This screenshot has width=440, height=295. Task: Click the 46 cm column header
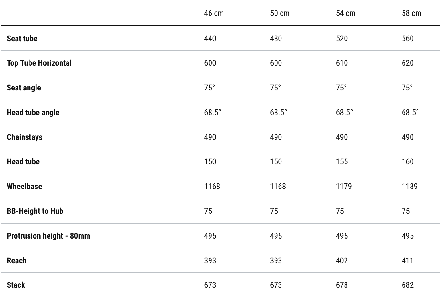point(214,13)
